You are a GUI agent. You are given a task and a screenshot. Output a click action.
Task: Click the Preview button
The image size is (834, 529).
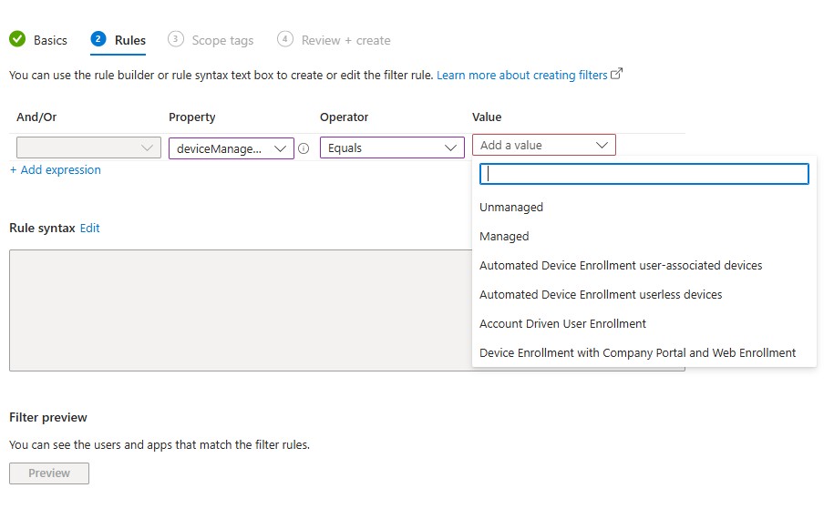(49, 473)
